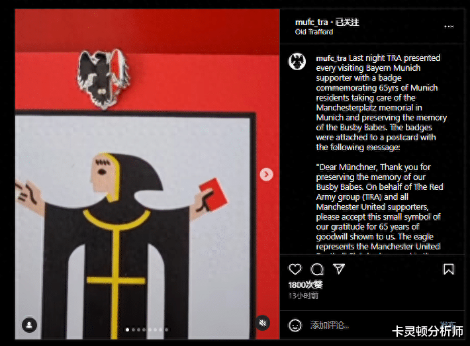
Task: Like the post with the heart icon
Action: click(295, 269)
